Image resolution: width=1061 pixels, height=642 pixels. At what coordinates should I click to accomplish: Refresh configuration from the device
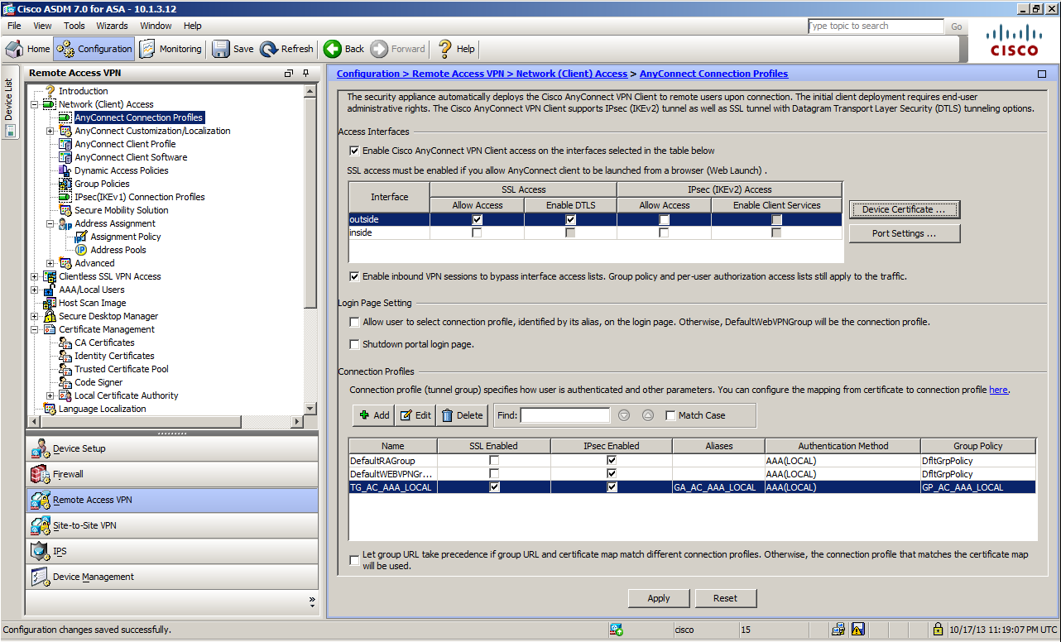(x=286, y=49)
